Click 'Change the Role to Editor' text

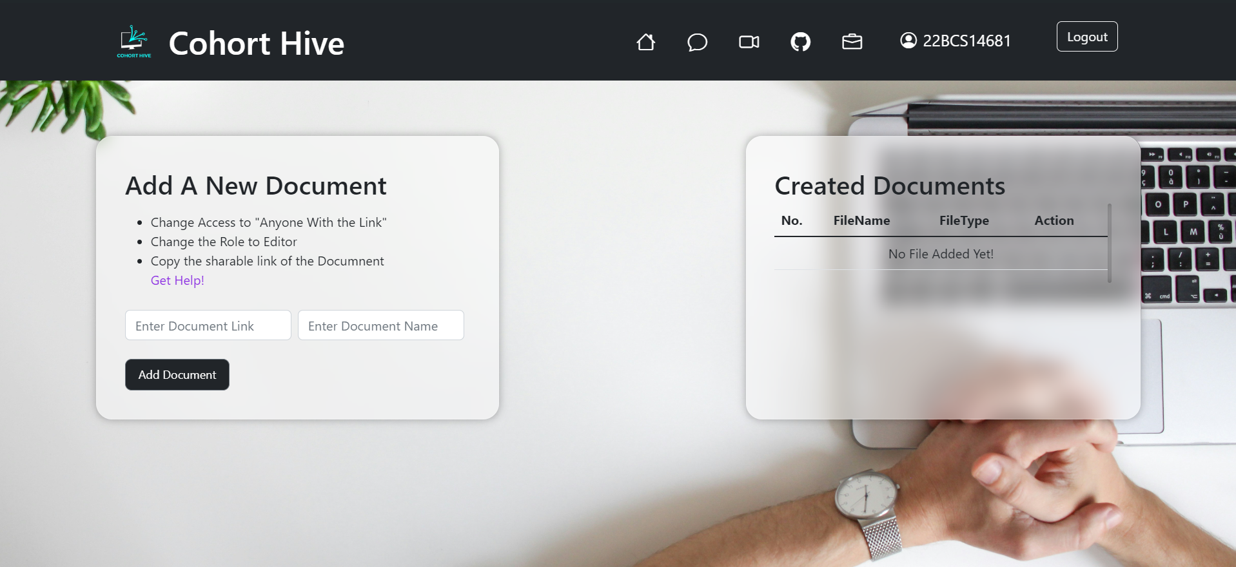point(224,242)
